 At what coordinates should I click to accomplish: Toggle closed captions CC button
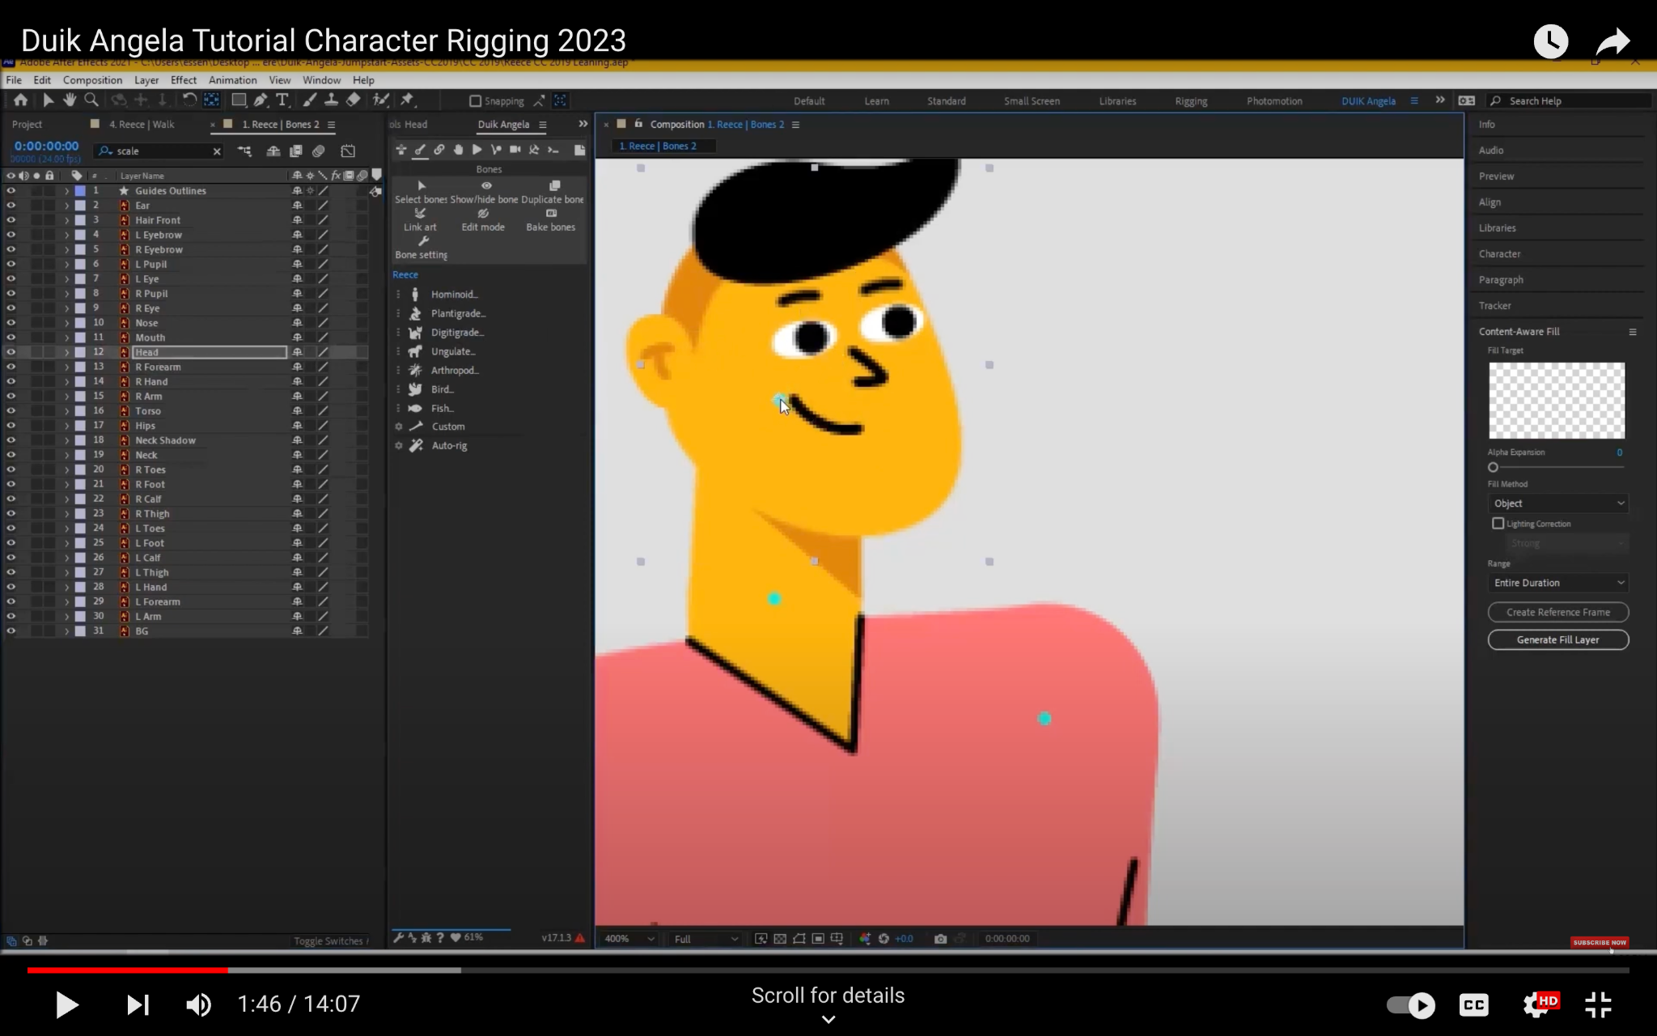pyautogui.click(x=1473, y=1005)
